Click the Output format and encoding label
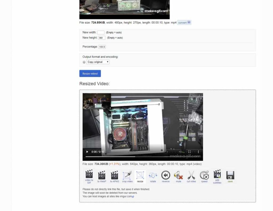The image size is (273, 211). [x=100, y=57]
